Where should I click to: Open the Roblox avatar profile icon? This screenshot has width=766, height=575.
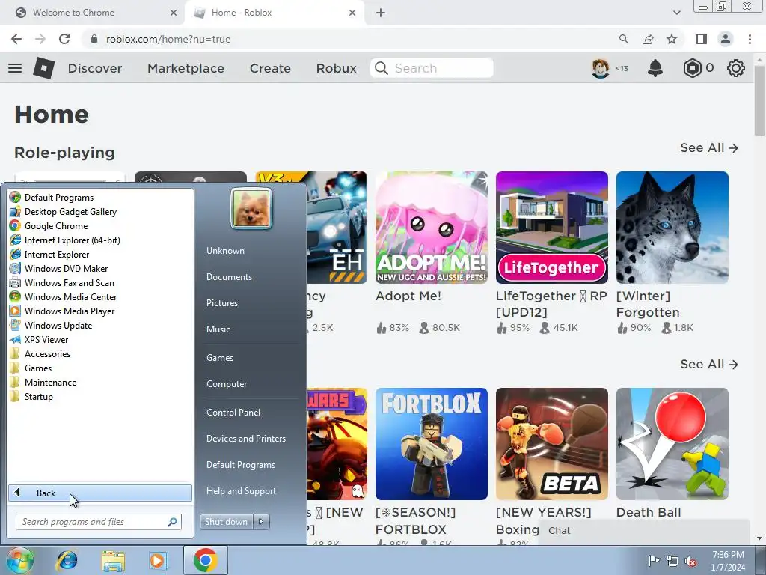point(601,68)
